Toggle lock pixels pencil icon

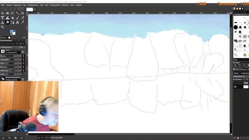(x=244, y=79)
